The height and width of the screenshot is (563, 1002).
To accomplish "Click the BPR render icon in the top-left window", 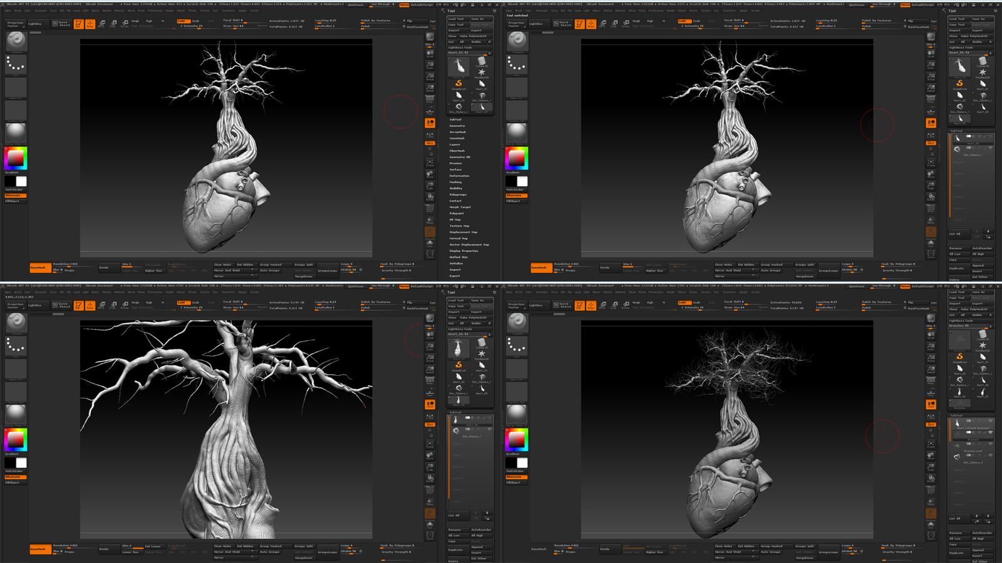I will 430,38.
